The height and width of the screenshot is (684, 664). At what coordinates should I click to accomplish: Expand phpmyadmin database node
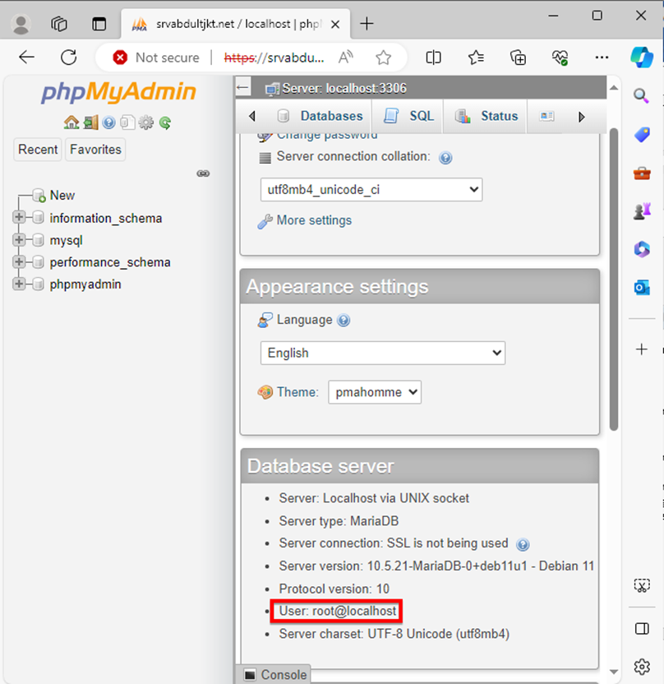[19, 284]
